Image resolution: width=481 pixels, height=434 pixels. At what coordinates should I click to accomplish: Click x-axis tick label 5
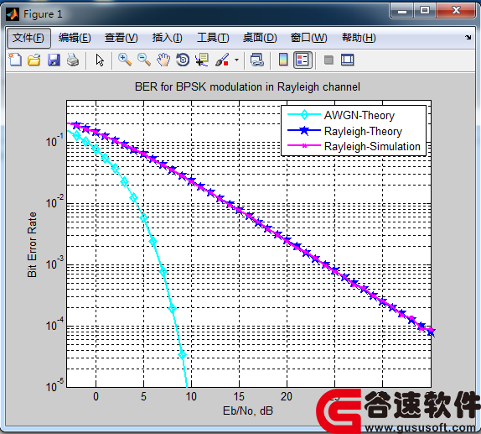[143, 396]
